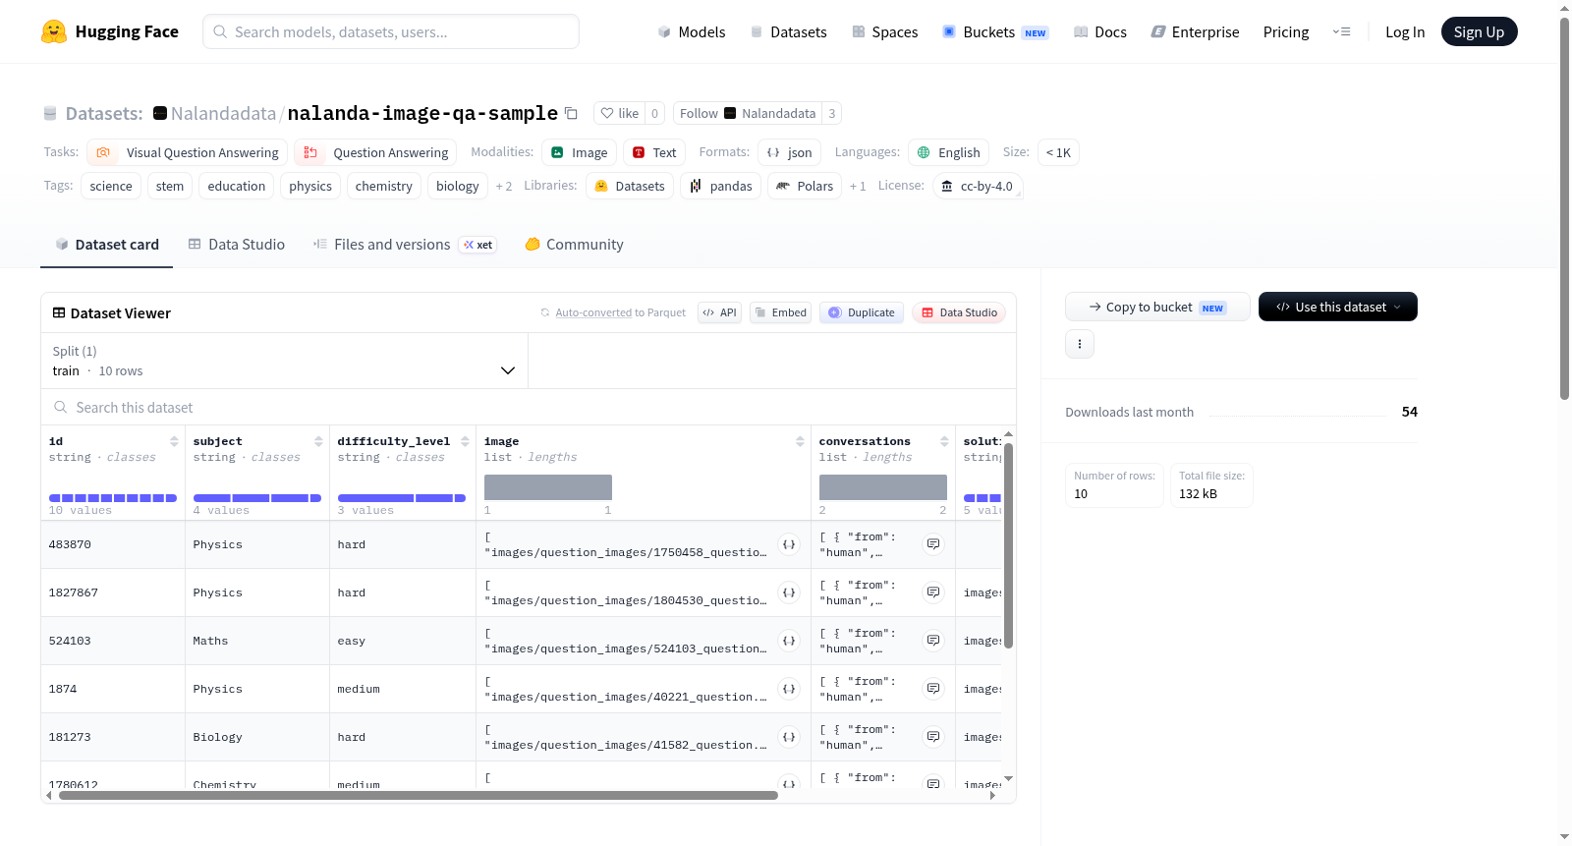Open the Dataset card tab

pyautogui.click(x=106, y=245)
